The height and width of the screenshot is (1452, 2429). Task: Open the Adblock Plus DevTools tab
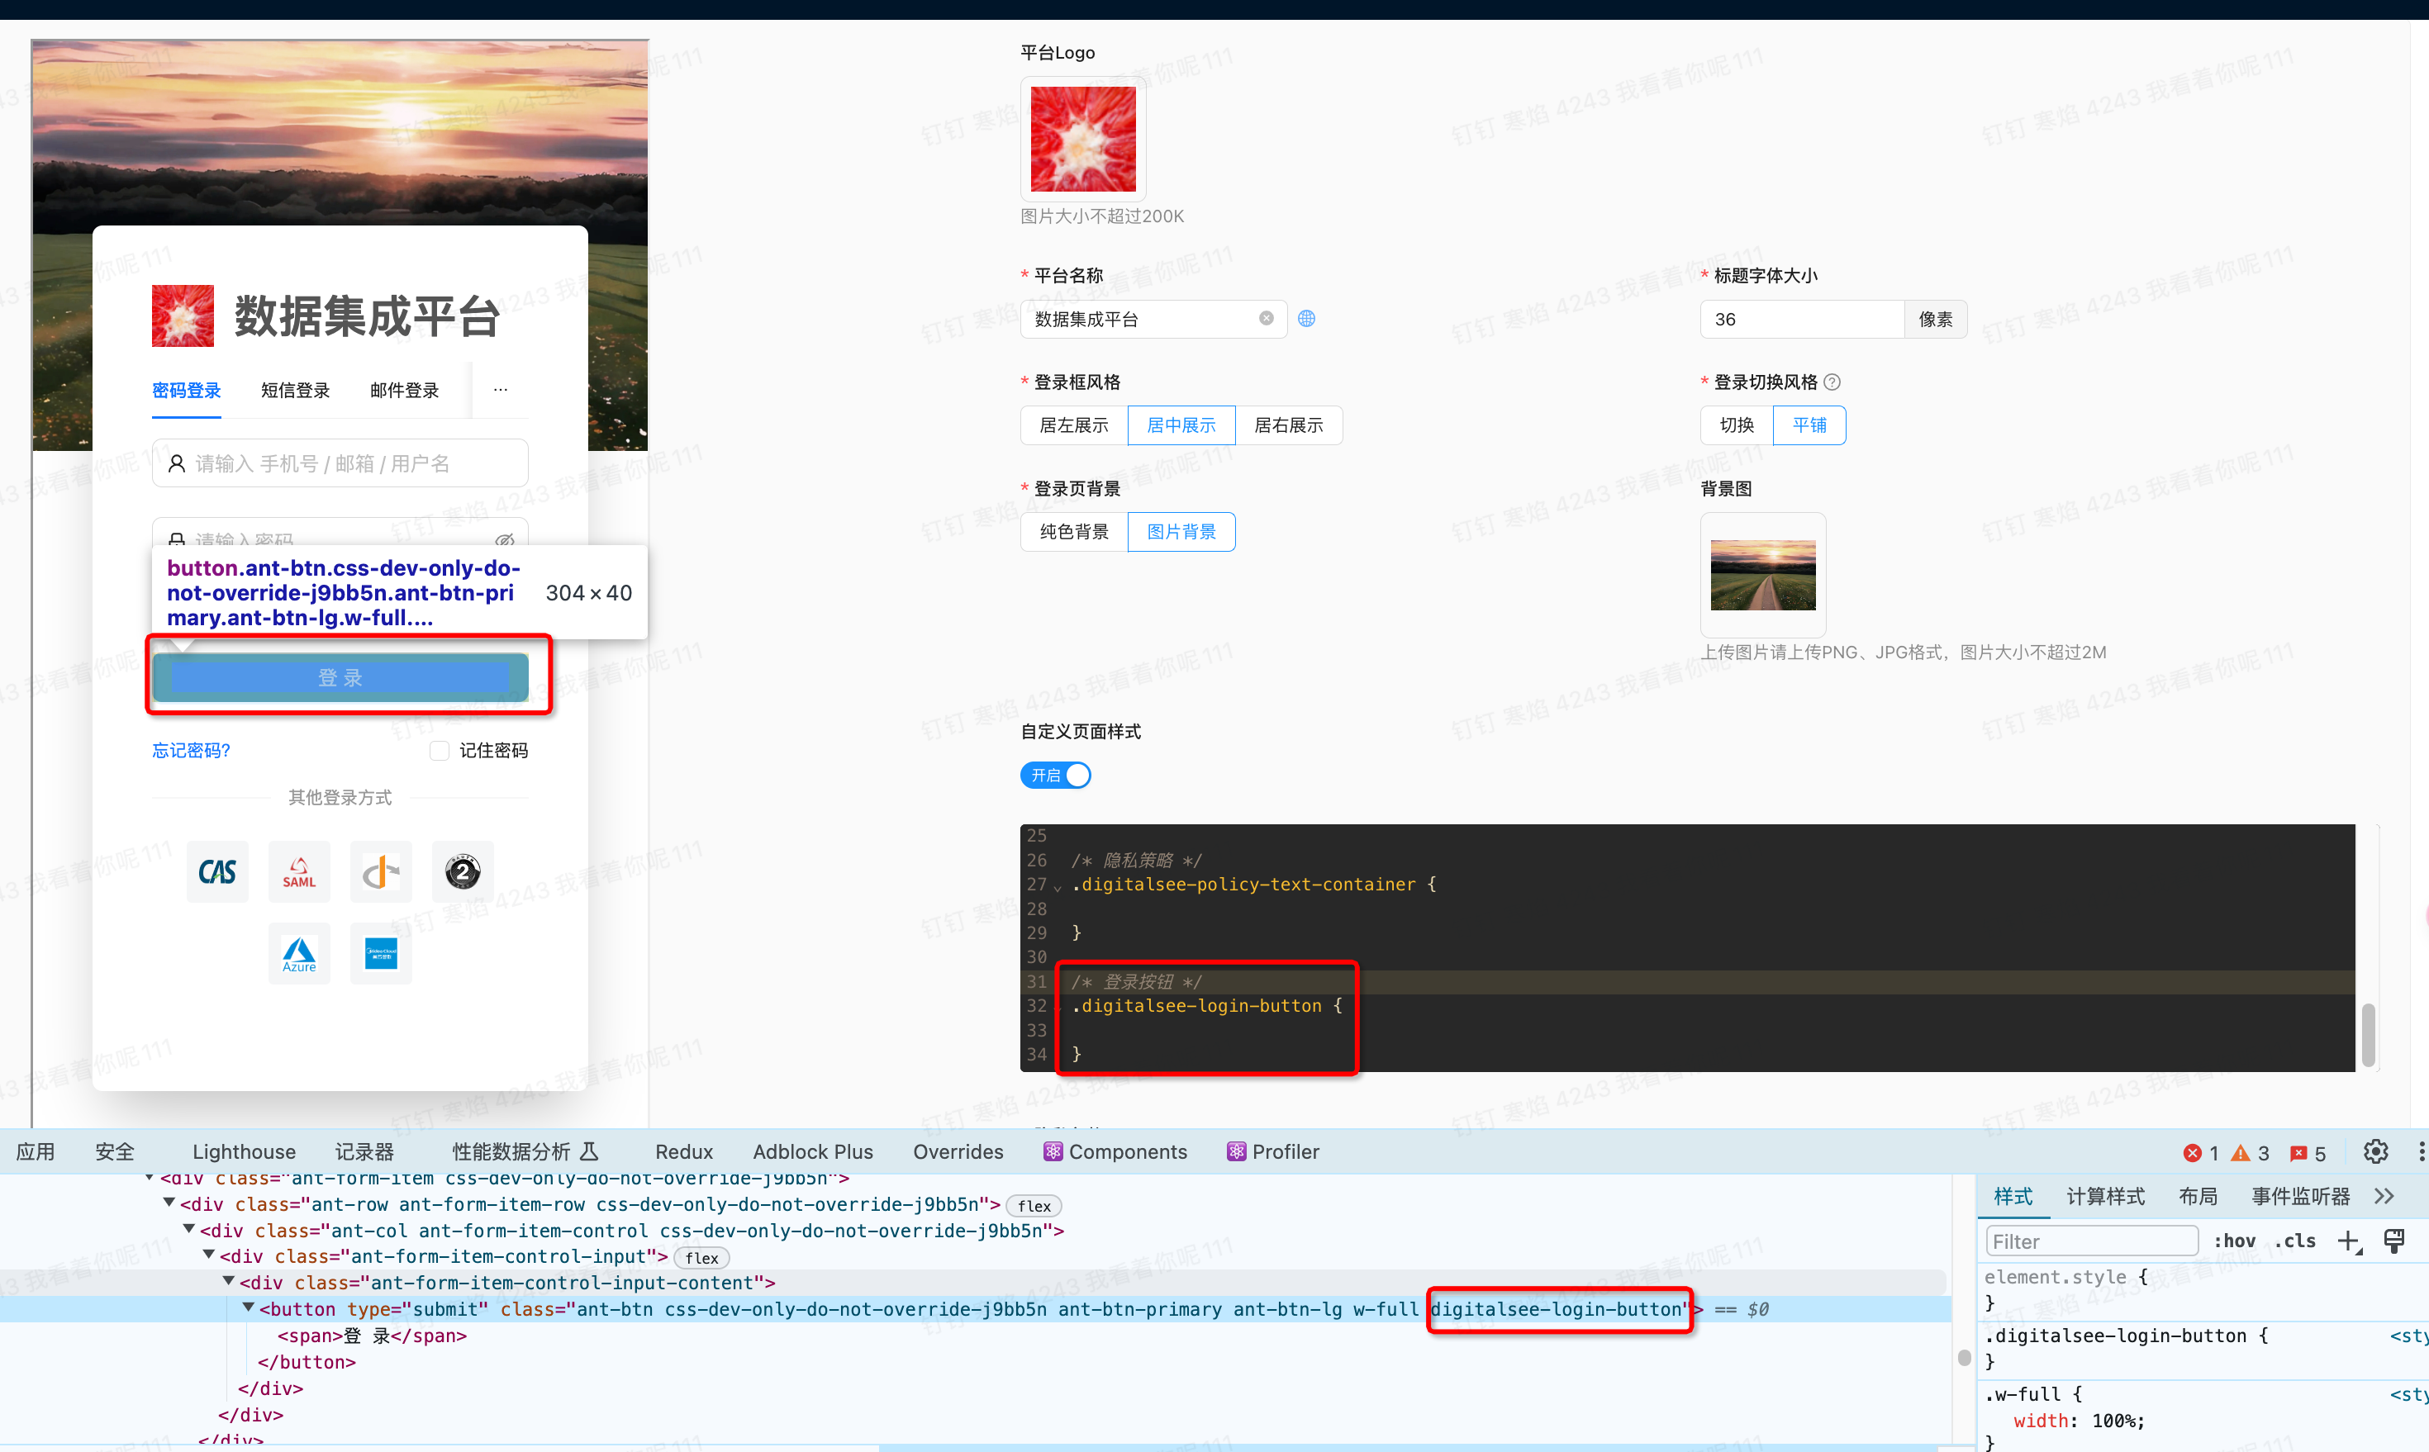click(812, 1151)
